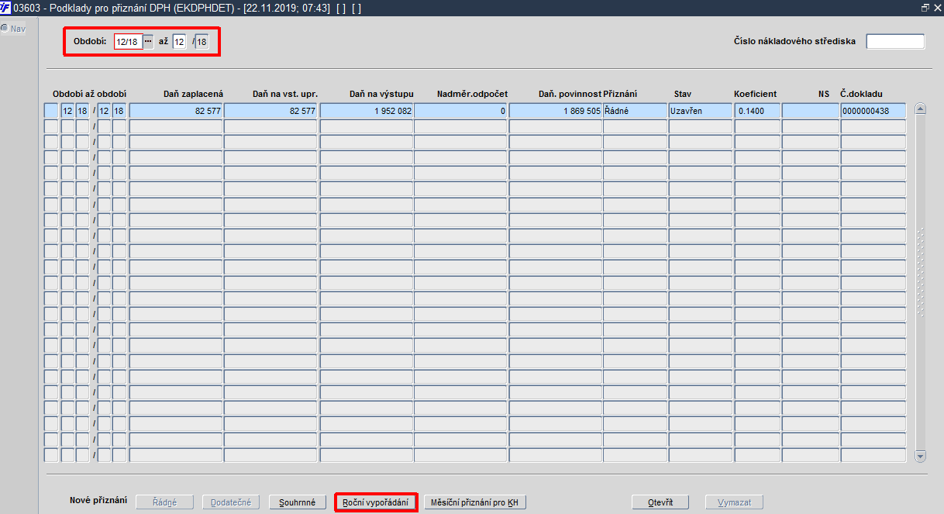Viewport: 944px width, 514px height.
Task: Open Měsíční přiznání pro KH
Action: 475,502
